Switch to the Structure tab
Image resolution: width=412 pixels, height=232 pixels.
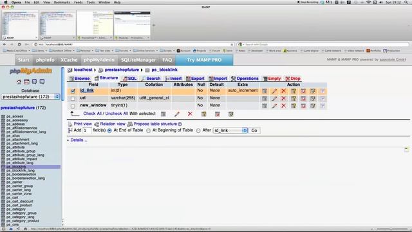tap(106, 78)
